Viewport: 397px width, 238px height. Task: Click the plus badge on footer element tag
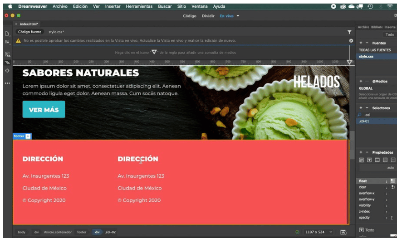point(28,136)
